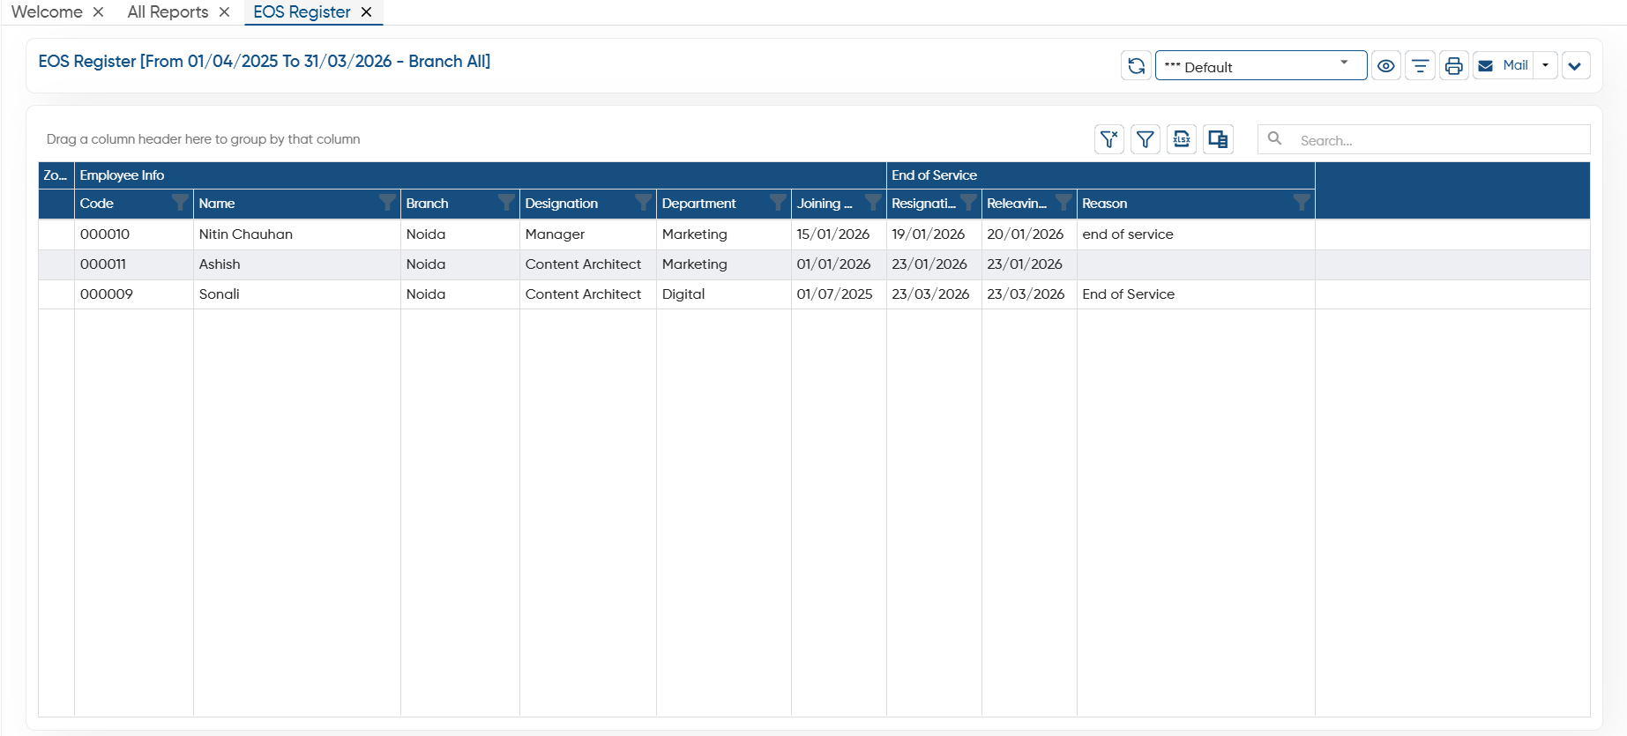Filter the Name column

click(387, 203)
